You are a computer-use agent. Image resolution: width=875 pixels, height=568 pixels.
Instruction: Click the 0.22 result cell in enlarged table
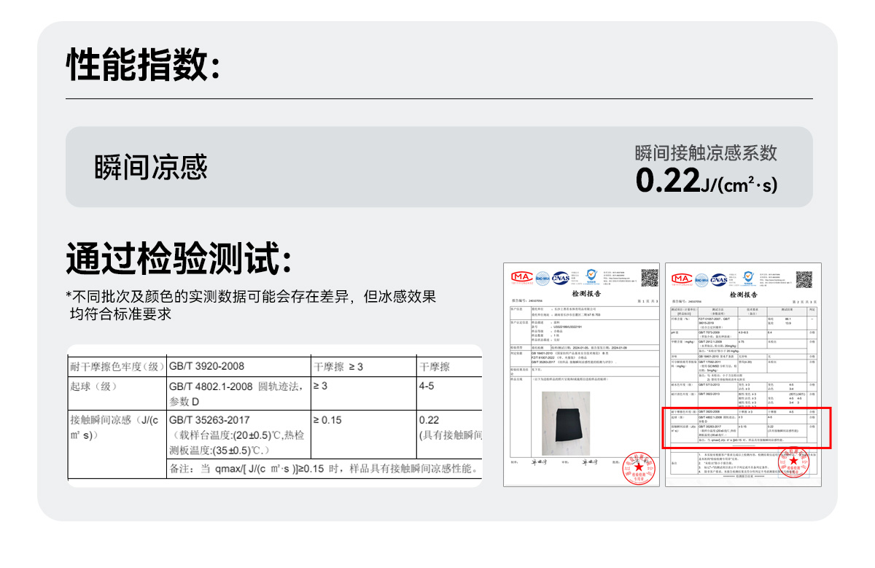(449, 435)
